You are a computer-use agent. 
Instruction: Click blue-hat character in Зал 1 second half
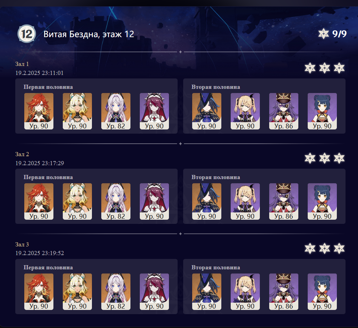point(207,111)
